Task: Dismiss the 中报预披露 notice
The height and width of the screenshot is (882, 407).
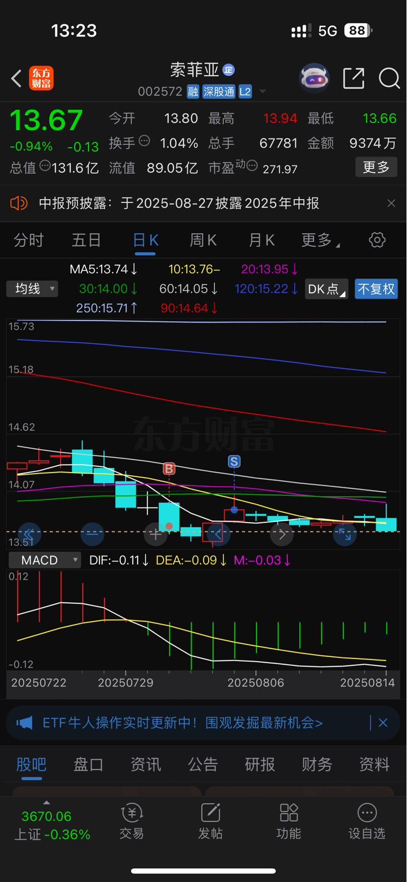Action: pyautogui.click(x=391, y=203)
